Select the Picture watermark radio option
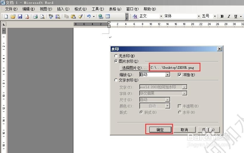 point(116,61)
